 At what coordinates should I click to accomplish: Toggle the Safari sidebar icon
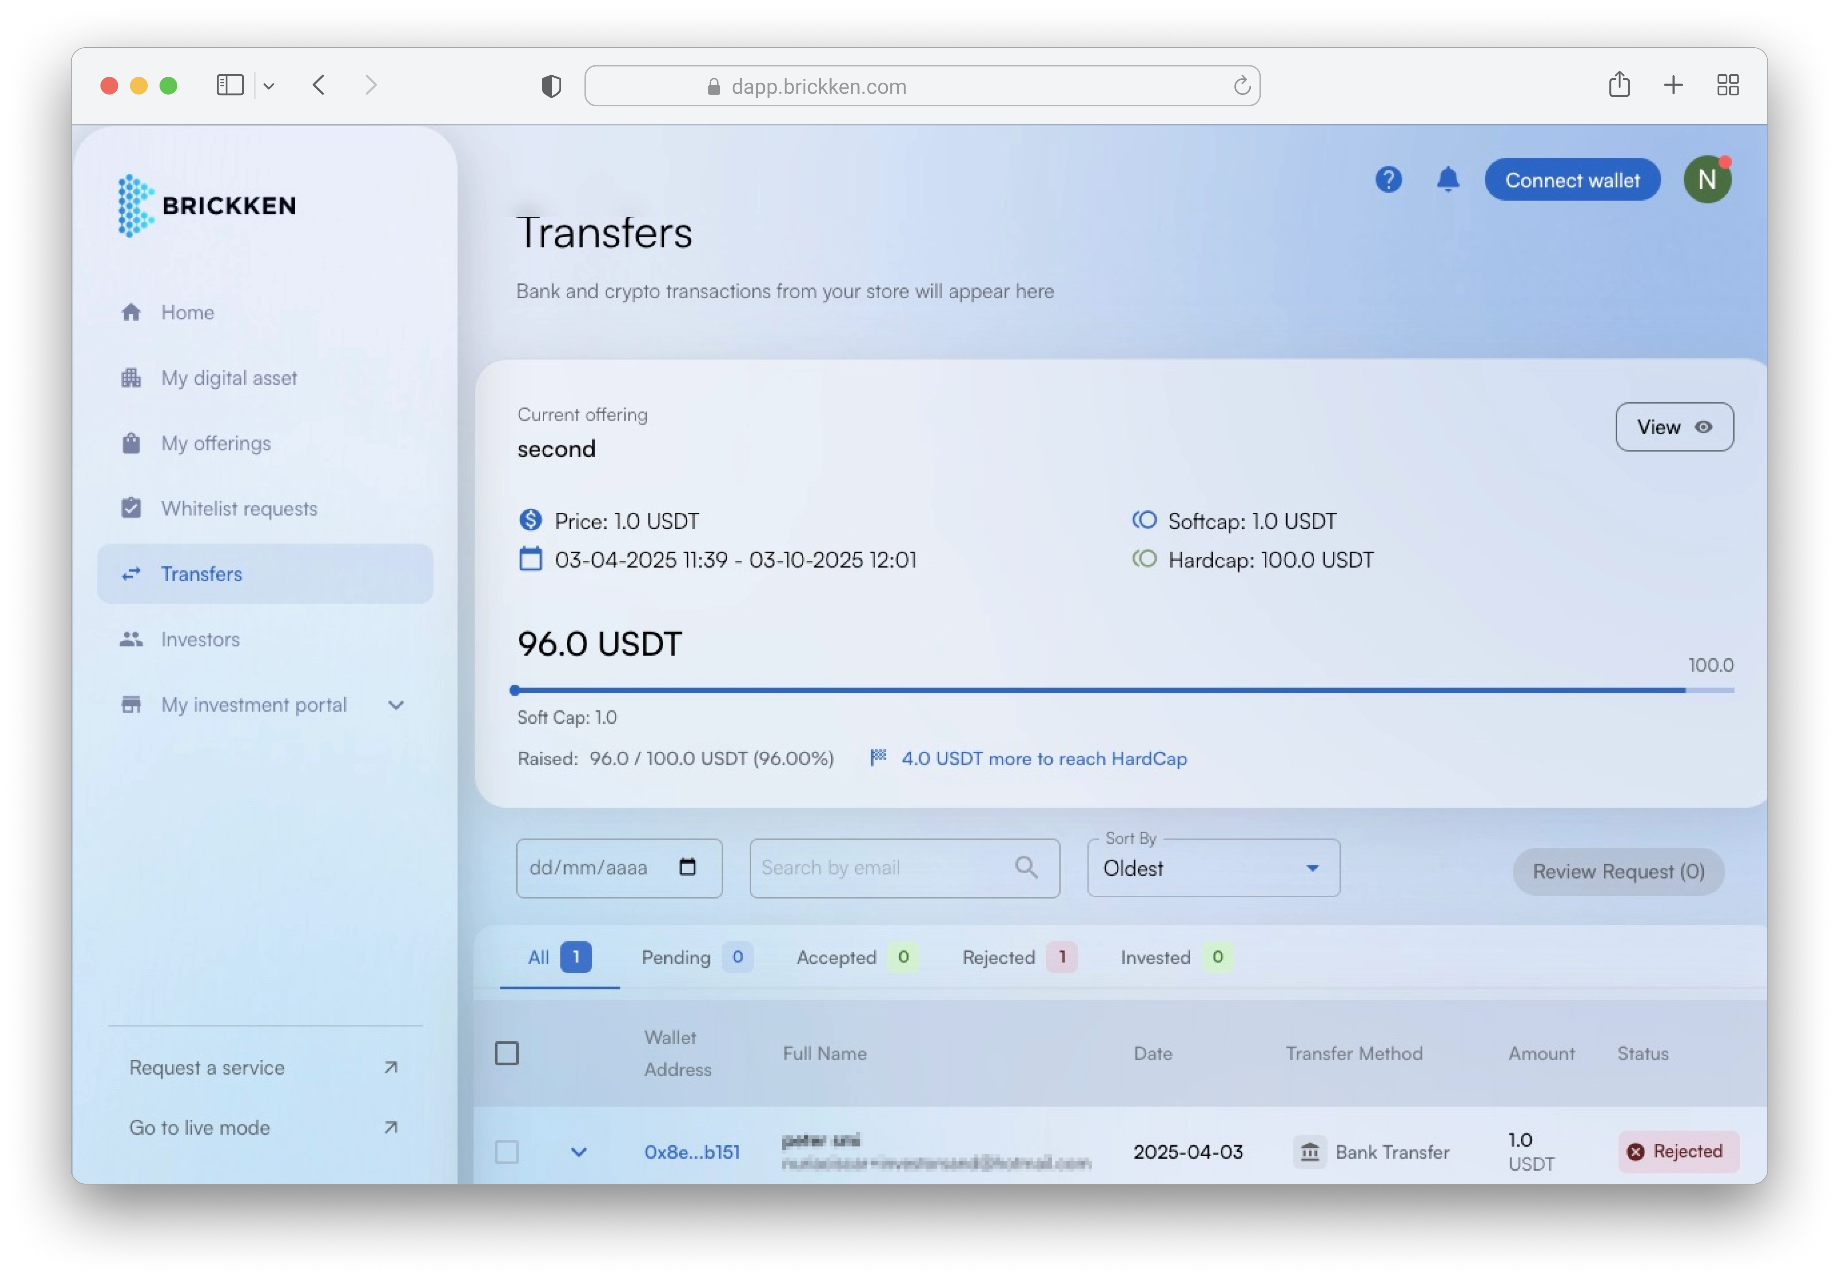click(230, 85)
